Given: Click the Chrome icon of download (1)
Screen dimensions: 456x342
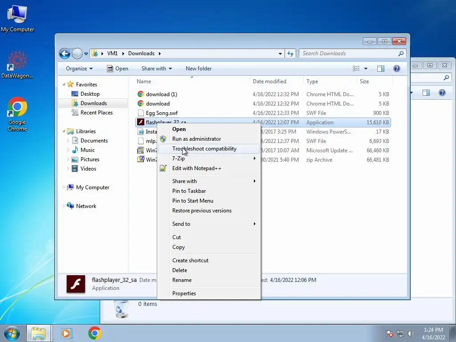Looking at the screenshot, I should (141, 94).
